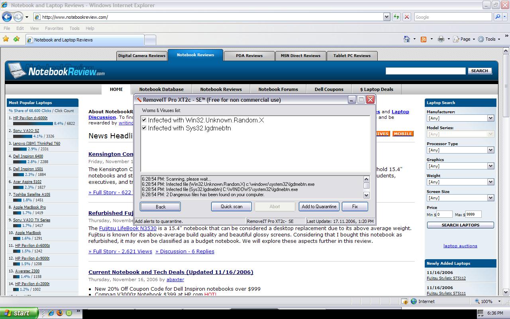Uncheck Infected with Sys32.lgdmebtn

coord(144,128)
